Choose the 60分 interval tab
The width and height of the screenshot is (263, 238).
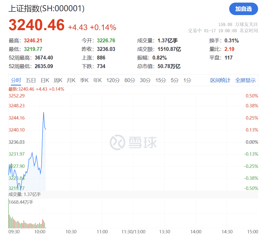pos(130,80)
